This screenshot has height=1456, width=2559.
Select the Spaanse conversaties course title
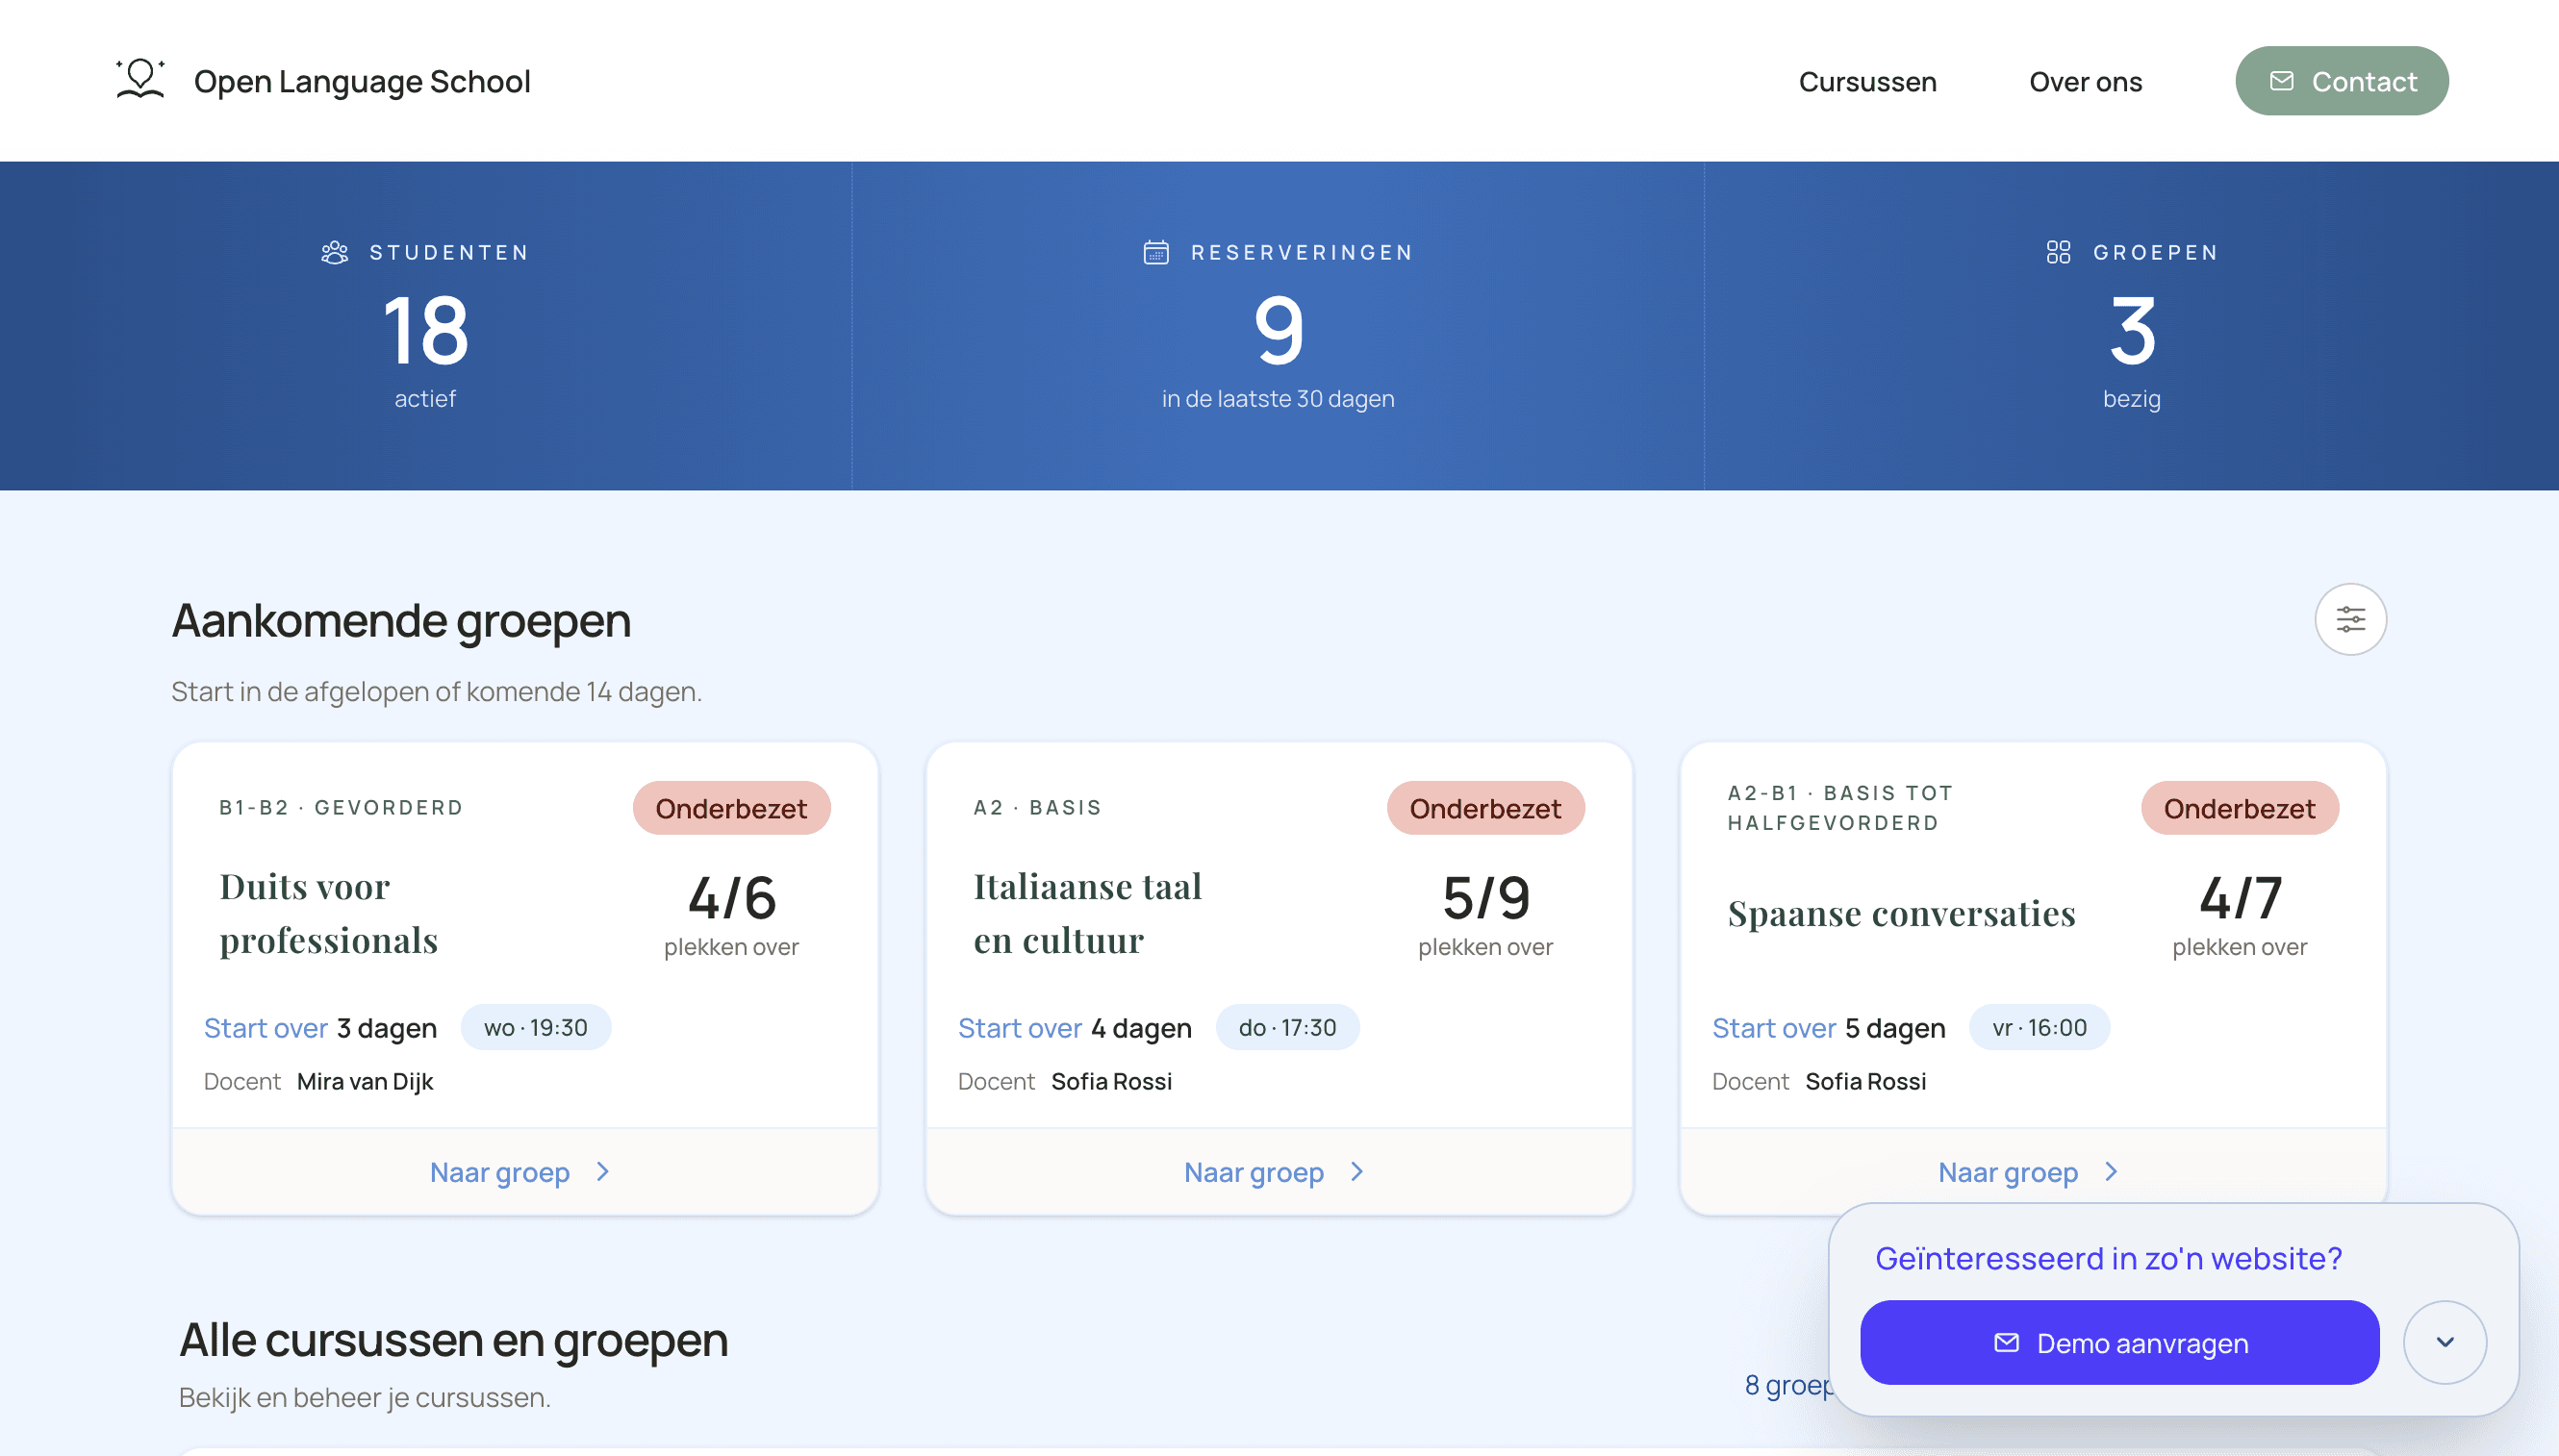1901,913
